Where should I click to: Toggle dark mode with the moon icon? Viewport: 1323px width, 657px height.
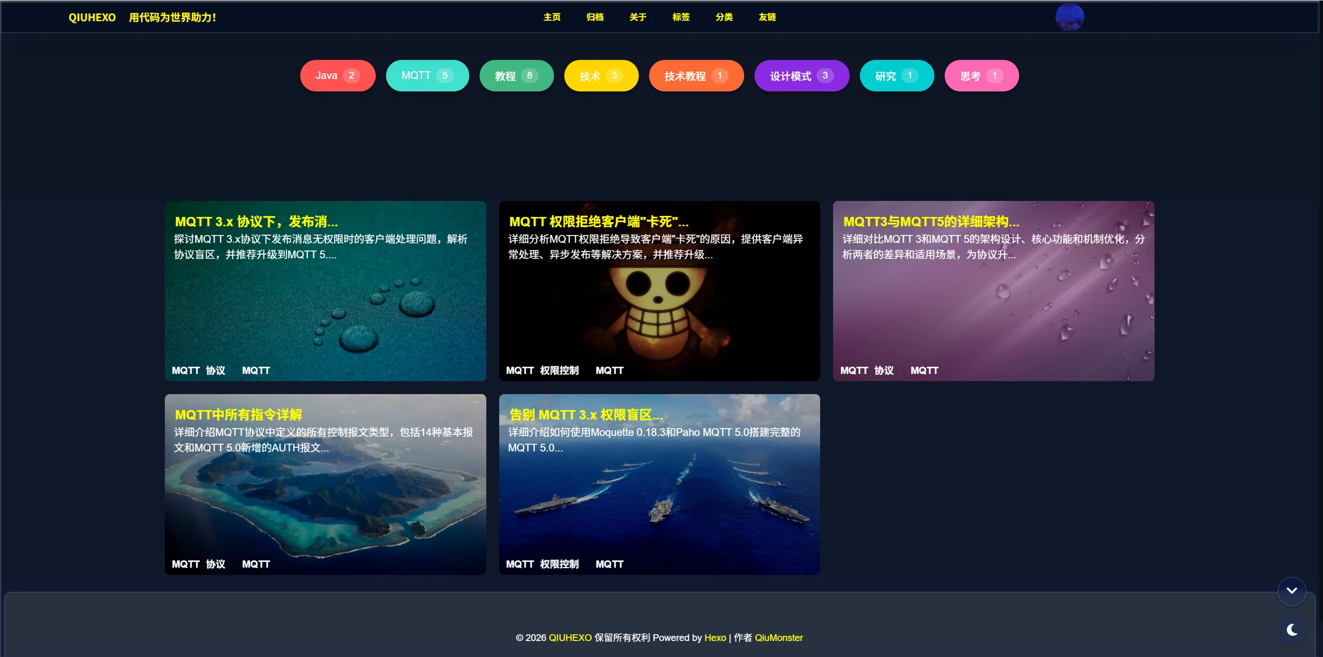coord(1291,630)
